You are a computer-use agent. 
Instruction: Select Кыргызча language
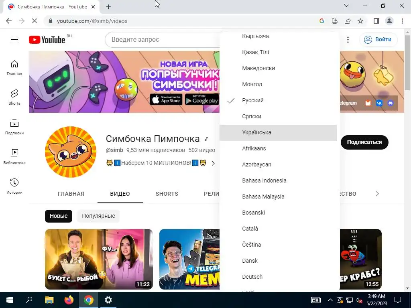tap(278, 36)
